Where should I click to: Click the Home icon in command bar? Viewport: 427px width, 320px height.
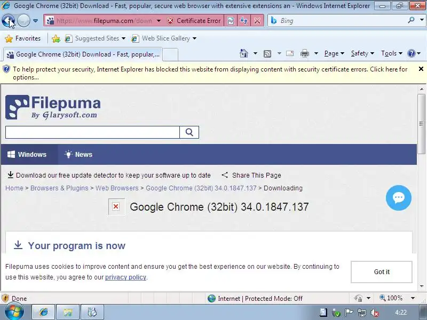244,53
